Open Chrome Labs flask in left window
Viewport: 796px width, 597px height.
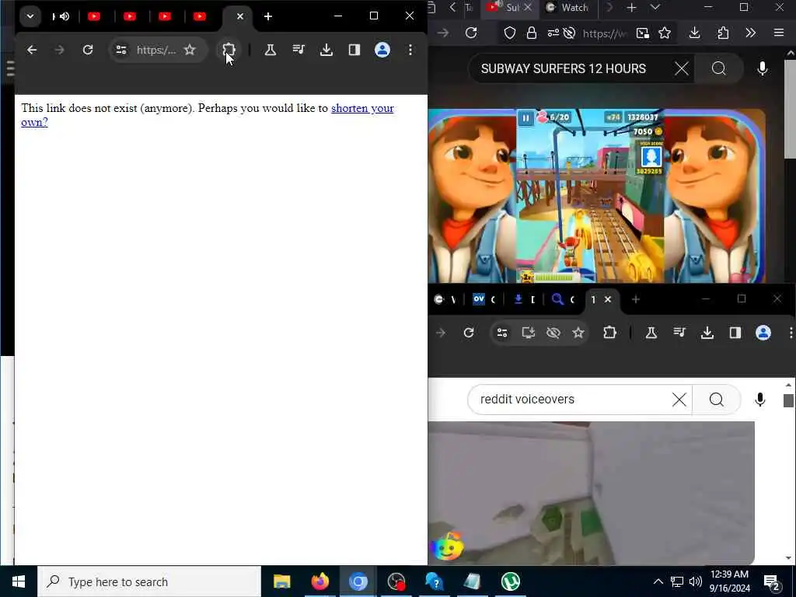pyautogui.click(x=270, y=50)
